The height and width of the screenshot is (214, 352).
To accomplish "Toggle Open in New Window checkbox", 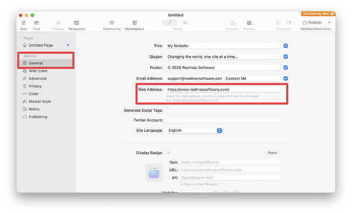I will point(182,184).
